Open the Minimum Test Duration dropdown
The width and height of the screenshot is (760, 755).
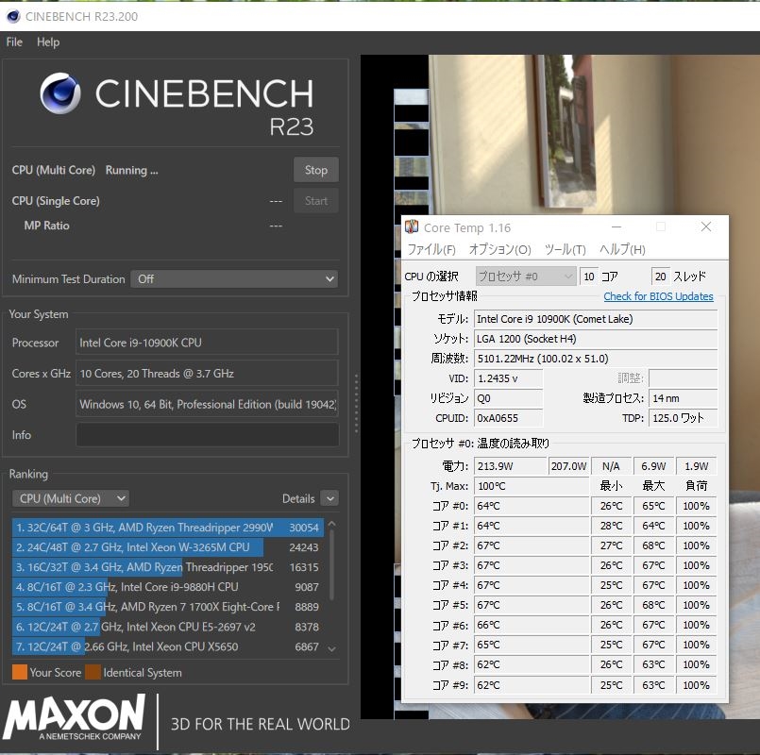tap(234, 279)
